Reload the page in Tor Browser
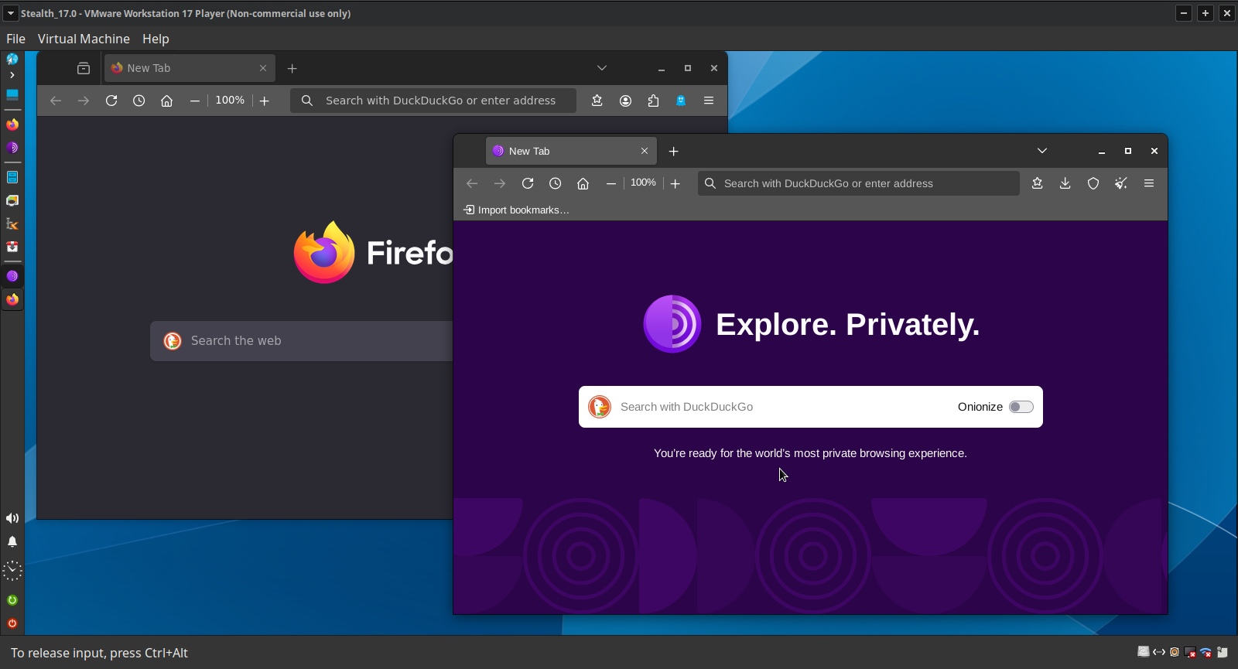Image resolution: width=1238 pixels, height=669 pixels. 528,183
